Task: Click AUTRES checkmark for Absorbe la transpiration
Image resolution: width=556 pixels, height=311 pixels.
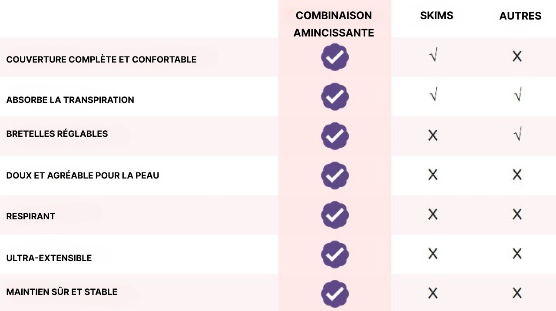Action: 517,94
